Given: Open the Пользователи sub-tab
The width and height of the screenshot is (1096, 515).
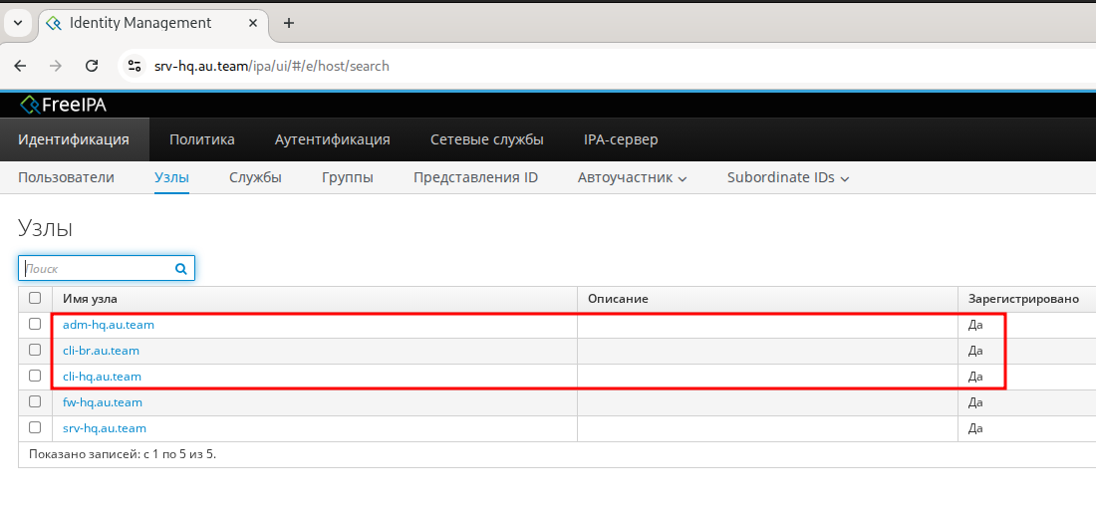Looking at the screenshot, I should point(66,177).
